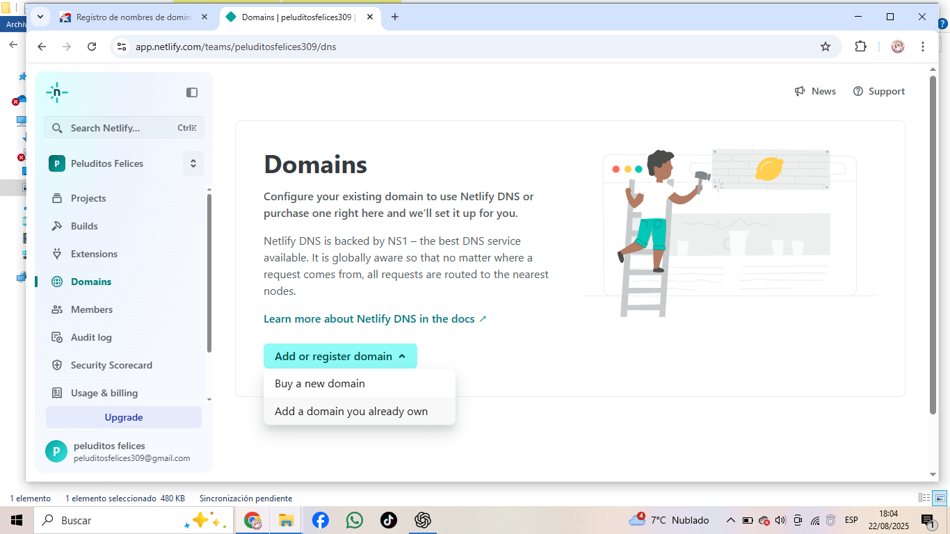The image size is (950, 534).
Task: Open the Chrome profile avatar
Action: [x=898, y=47]
